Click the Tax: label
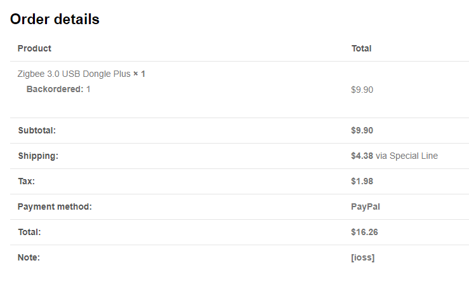469x284 pixels. [26, 181]
